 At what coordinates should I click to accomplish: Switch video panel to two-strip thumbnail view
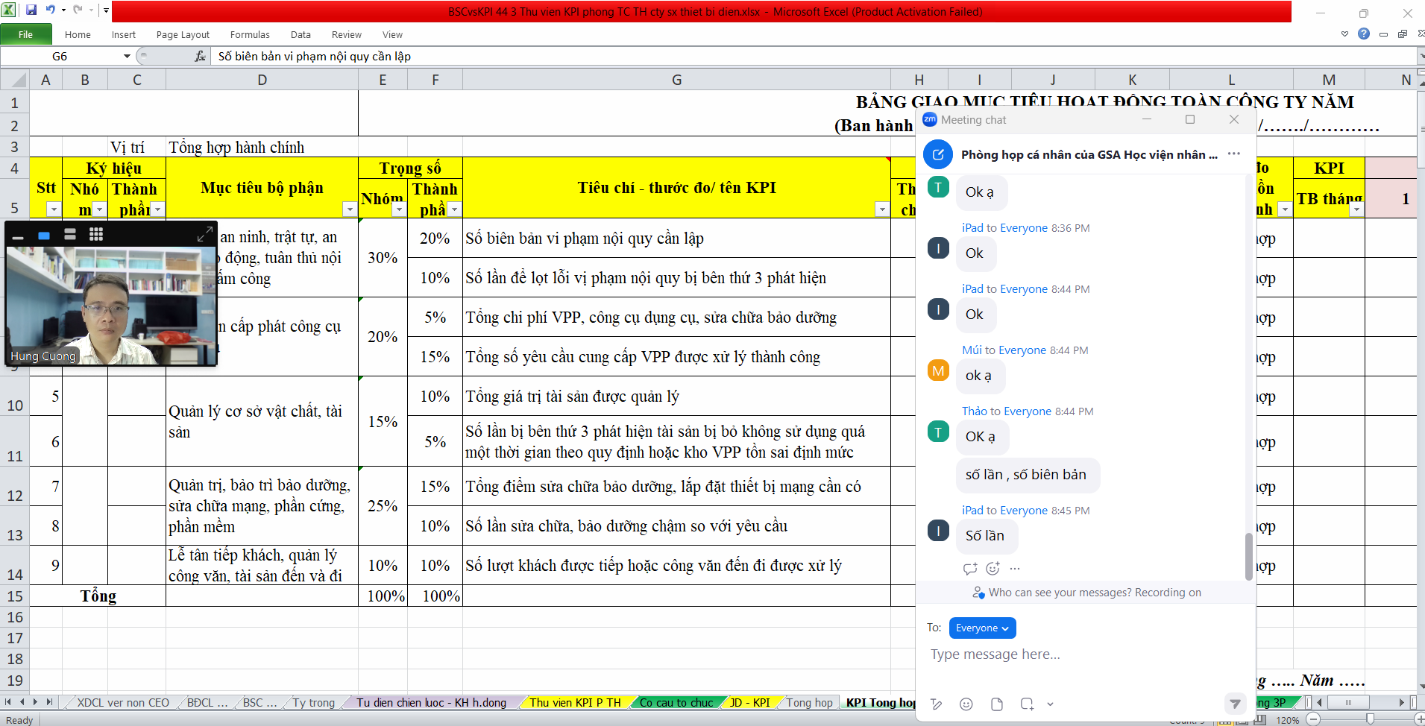(70, 235)
